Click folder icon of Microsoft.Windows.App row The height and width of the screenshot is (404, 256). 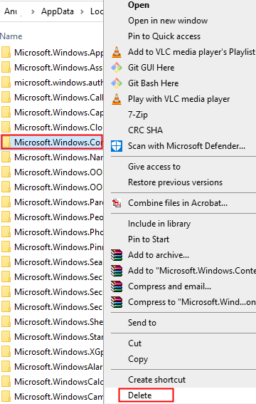pos(6,52)
